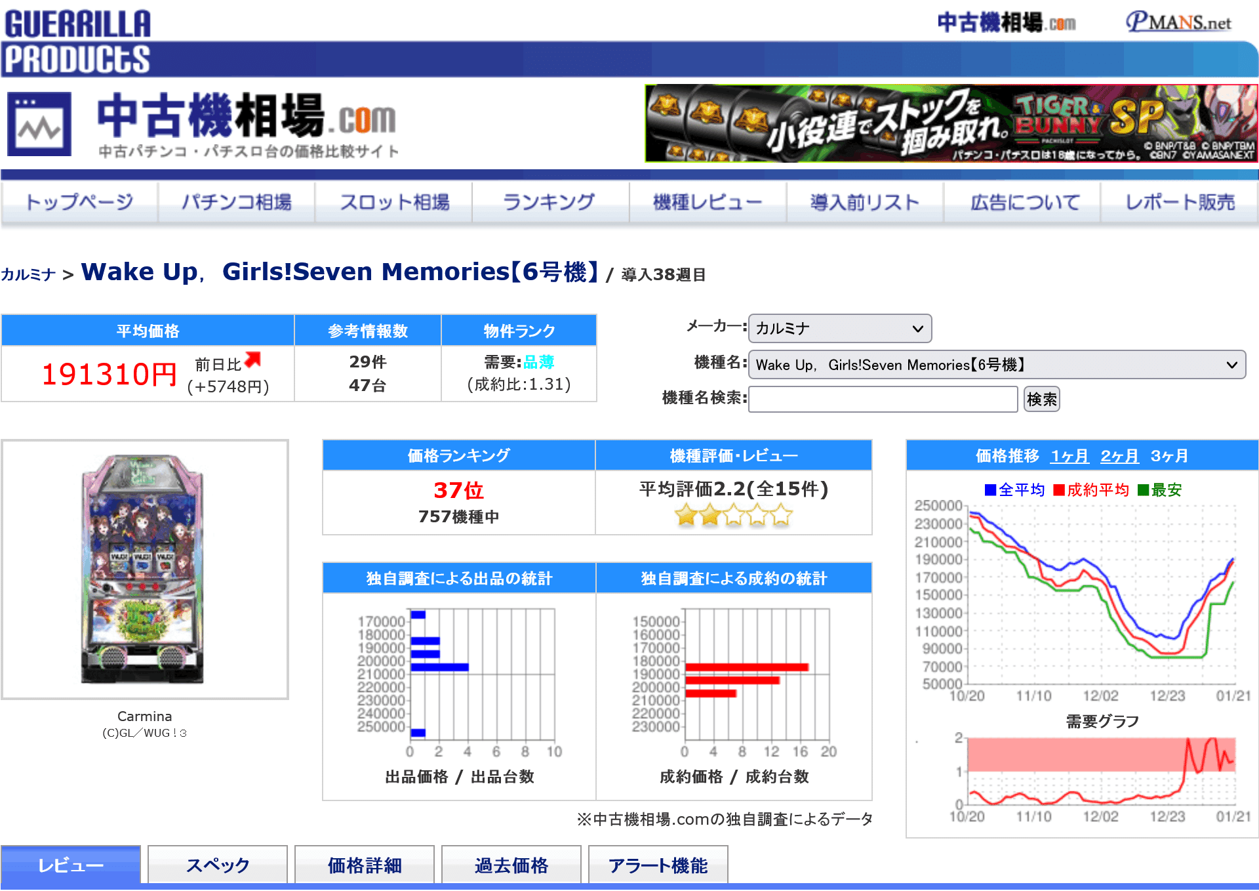Image resolution: width=1259 pixels, height=891 pixels.
Task: Click the 中古機相場.com chart logo icon
Action: (x=39, y=125)
